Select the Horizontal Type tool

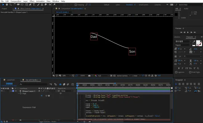tap(34, 5)
